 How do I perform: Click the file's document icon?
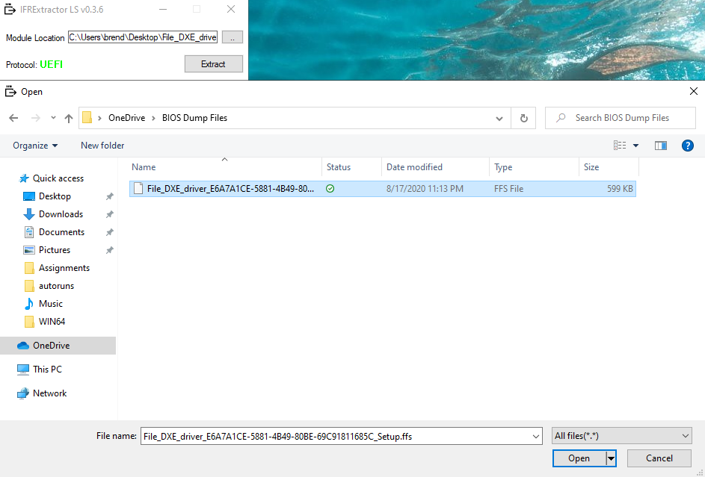pyautogui.click(x=138, y=188)
